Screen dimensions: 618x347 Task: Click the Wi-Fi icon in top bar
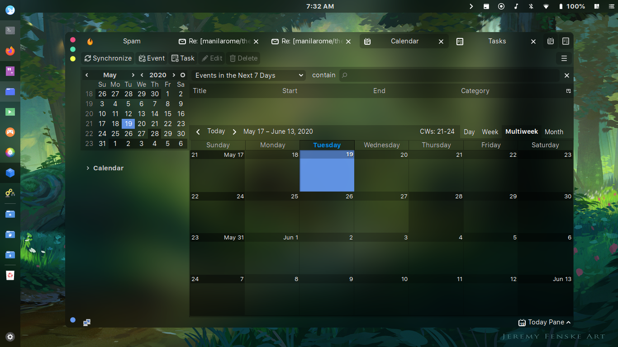(546, 6)
